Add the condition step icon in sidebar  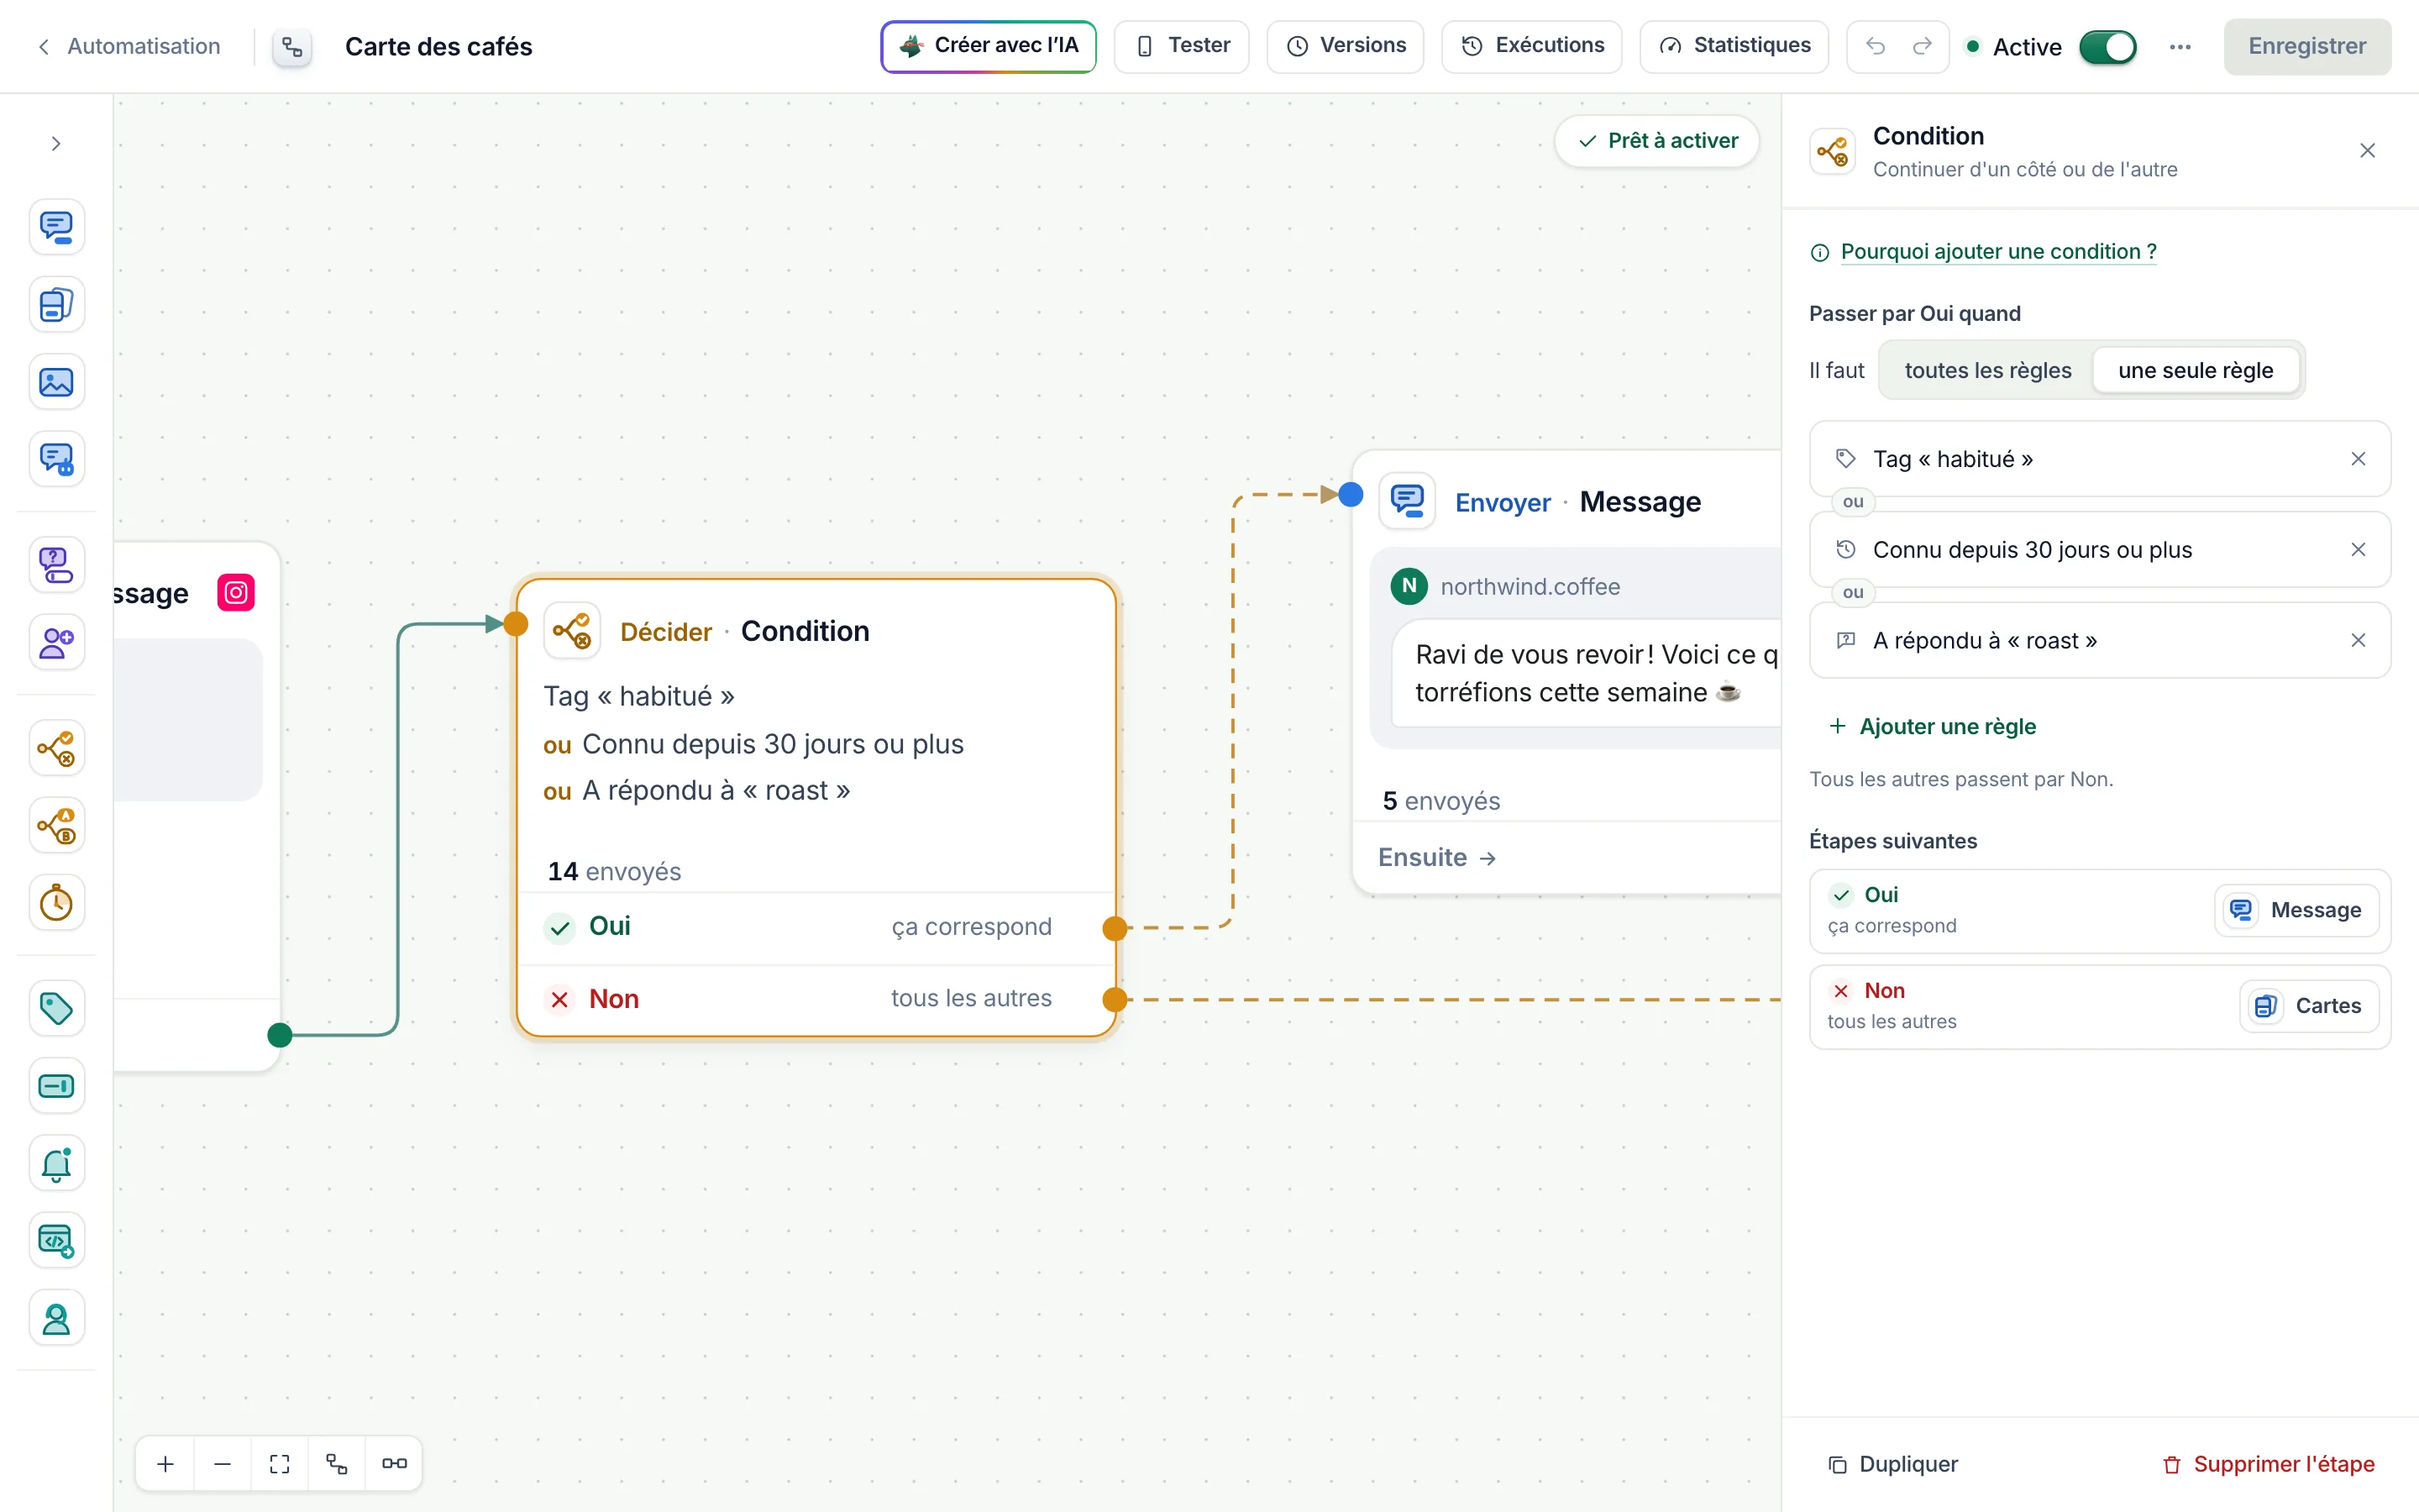56,748
